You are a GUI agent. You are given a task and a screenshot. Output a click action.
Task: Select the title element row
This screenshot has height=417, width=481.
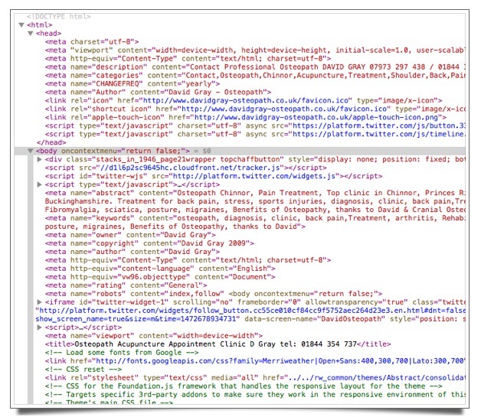[x=218, y=344]
